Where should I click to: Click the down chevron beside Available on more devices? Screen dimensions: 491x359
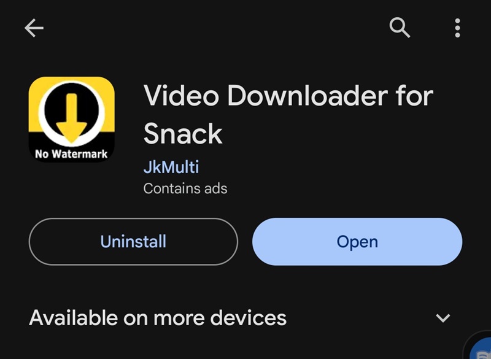[x=443, y=318]
